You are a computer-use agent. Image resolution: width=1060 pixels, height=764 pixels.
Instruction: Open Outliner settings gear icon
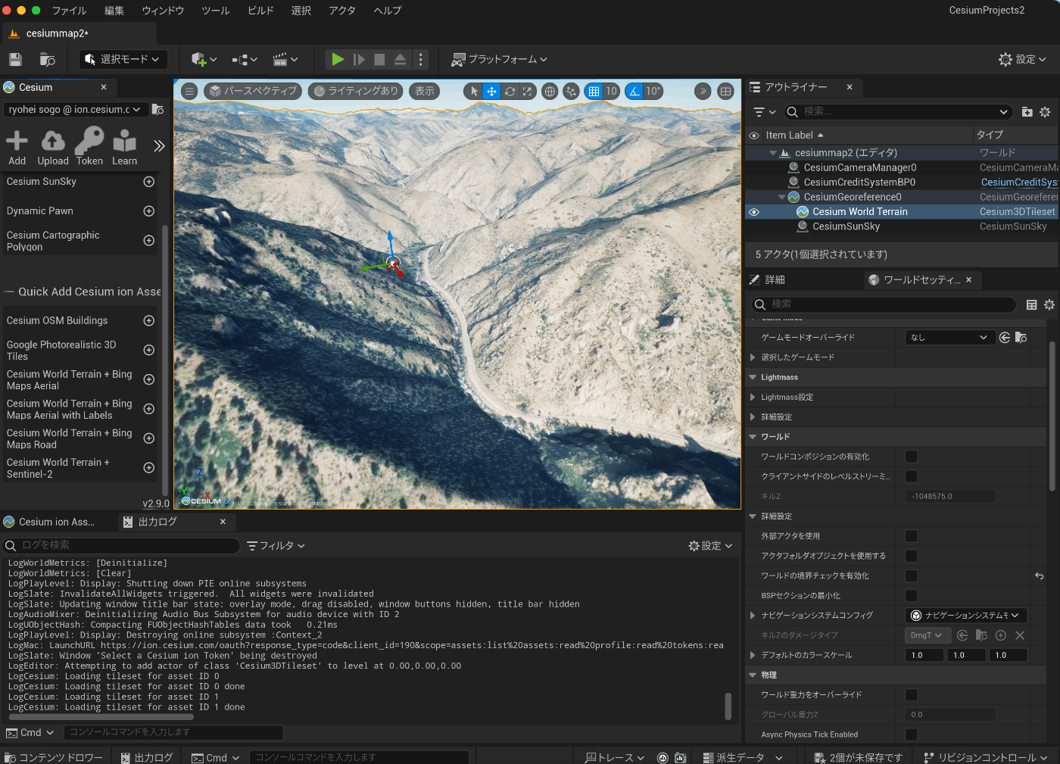(1045, 112)
